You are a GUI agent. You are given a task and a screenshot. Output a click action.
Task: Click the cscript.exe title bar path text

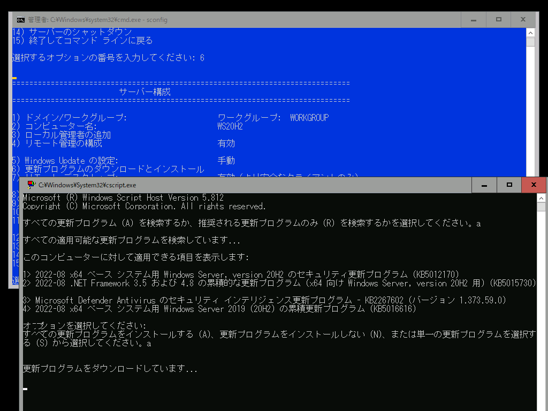(x=87, y=185)
